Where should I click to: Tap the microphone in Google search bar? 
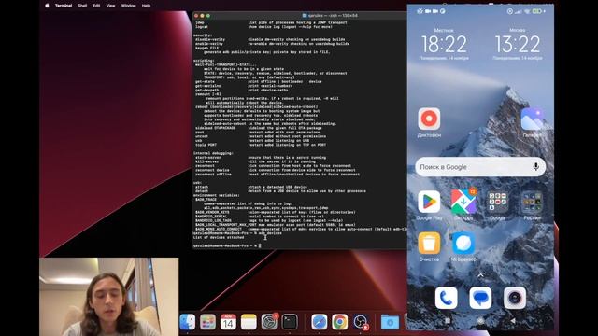pyautogui.click(x=535, y=167)
